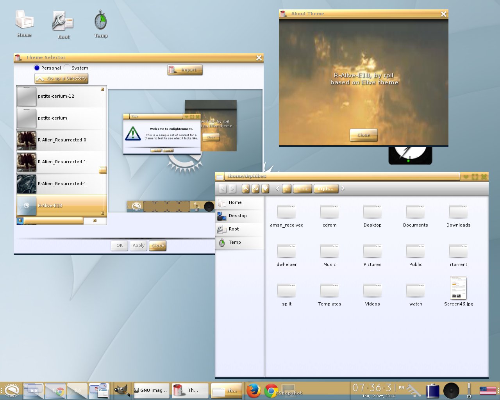Select Temp in file manager sidebar
Viewport: 500px width, 400px height.
click(x=239, y=243)
